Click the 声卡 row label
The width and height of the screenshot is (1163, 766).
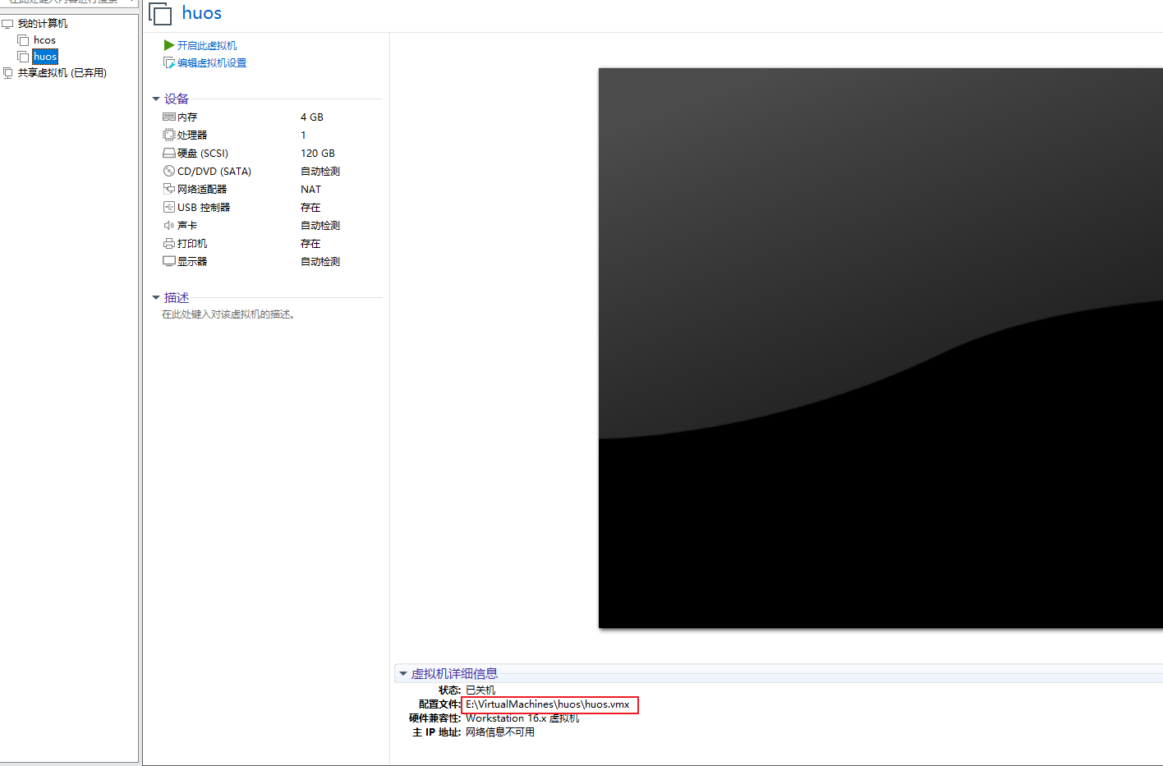[187, 226]
